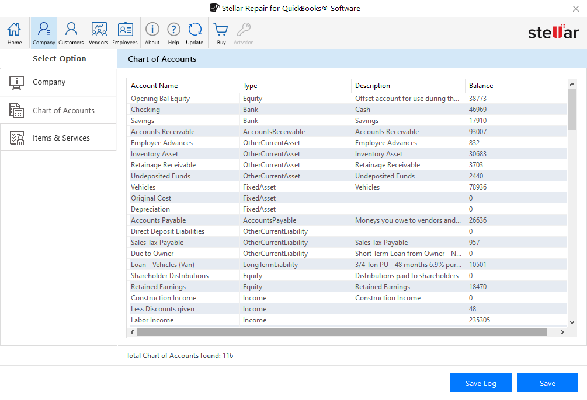Click the Due to Owner account
Viewport: 587px width, 400px height.
point(152,254)
